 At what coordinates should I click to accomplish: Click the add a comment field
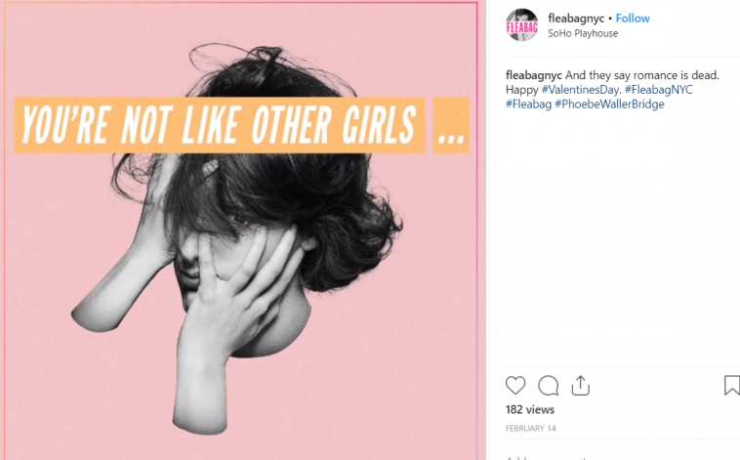[x=613, y=457]
